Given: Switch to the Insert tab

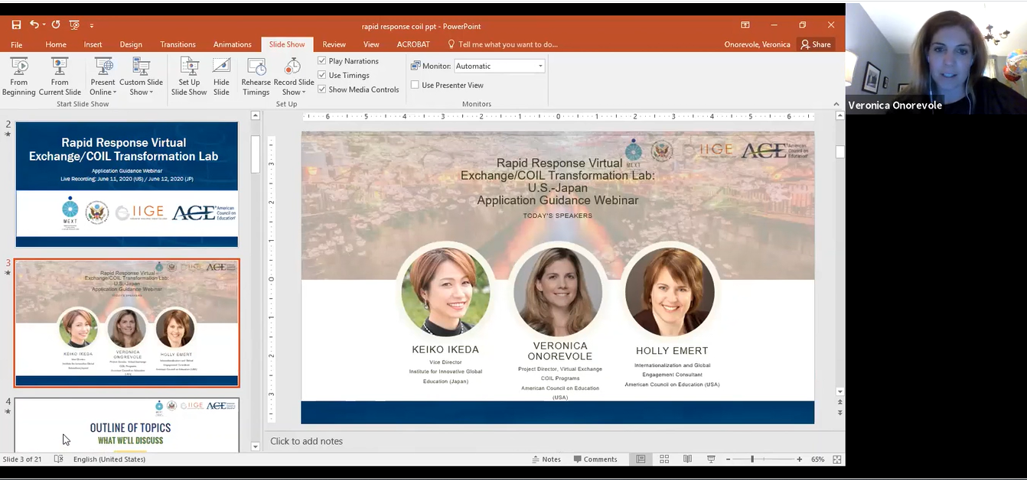Looking at the screenshot, I should 93,44.
